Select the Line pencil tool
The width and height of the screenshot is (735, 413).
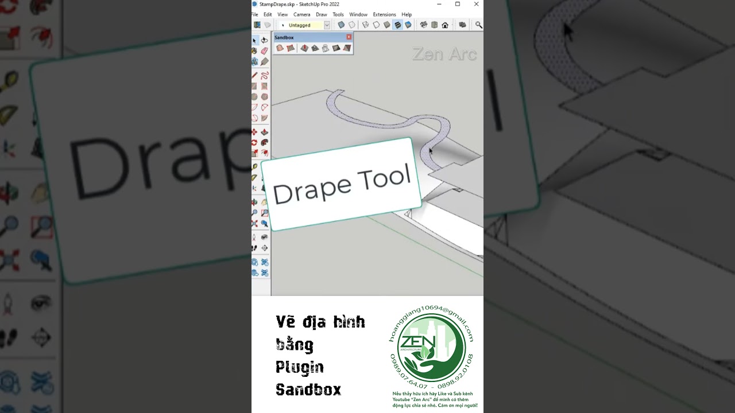(254, 75)
